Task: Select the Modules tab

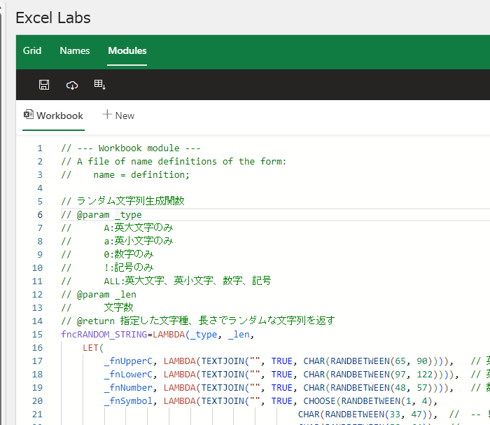Action: pyautogui.click(x=127, y=50)
